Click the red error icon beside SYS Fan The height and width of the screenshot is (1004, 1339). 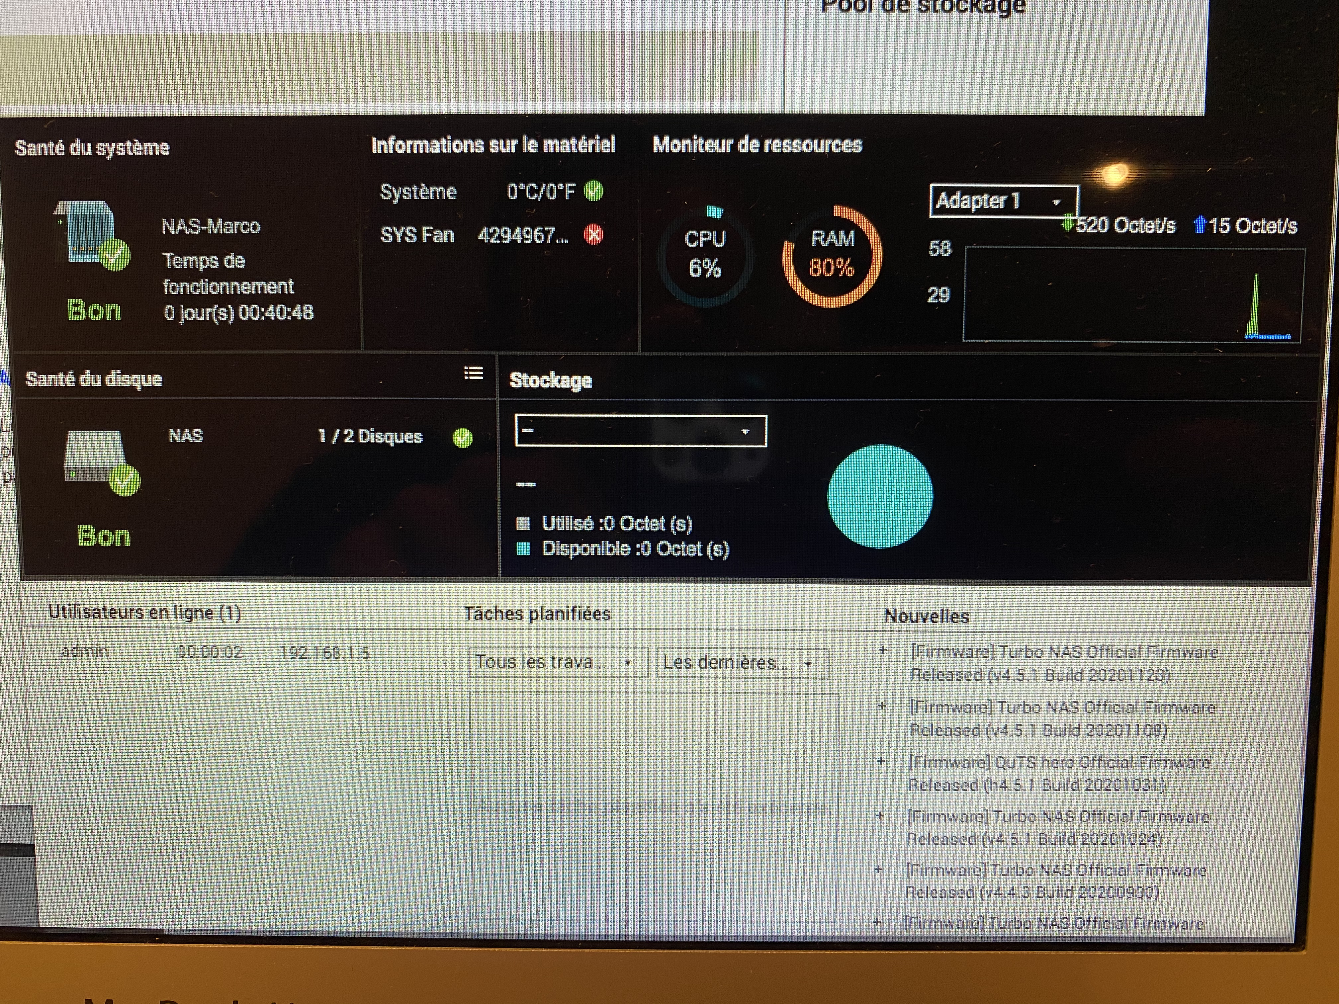pos(593,235)
